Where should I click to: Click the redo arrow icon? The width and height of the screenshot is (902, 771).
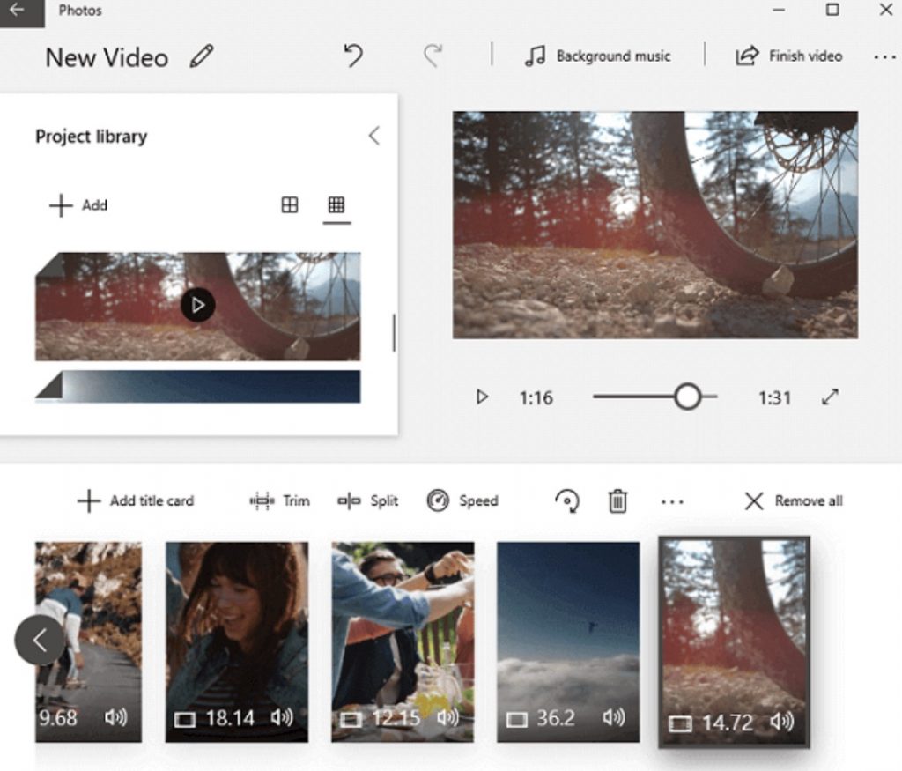[x=433, y=56]
